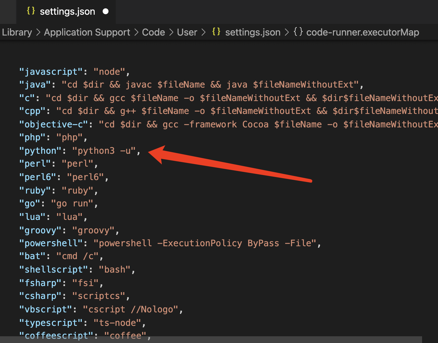Viewport: 438px width, 343px height.
Task: Open Application Support breadcrumb segment
Action: click(x=87, y=32)
